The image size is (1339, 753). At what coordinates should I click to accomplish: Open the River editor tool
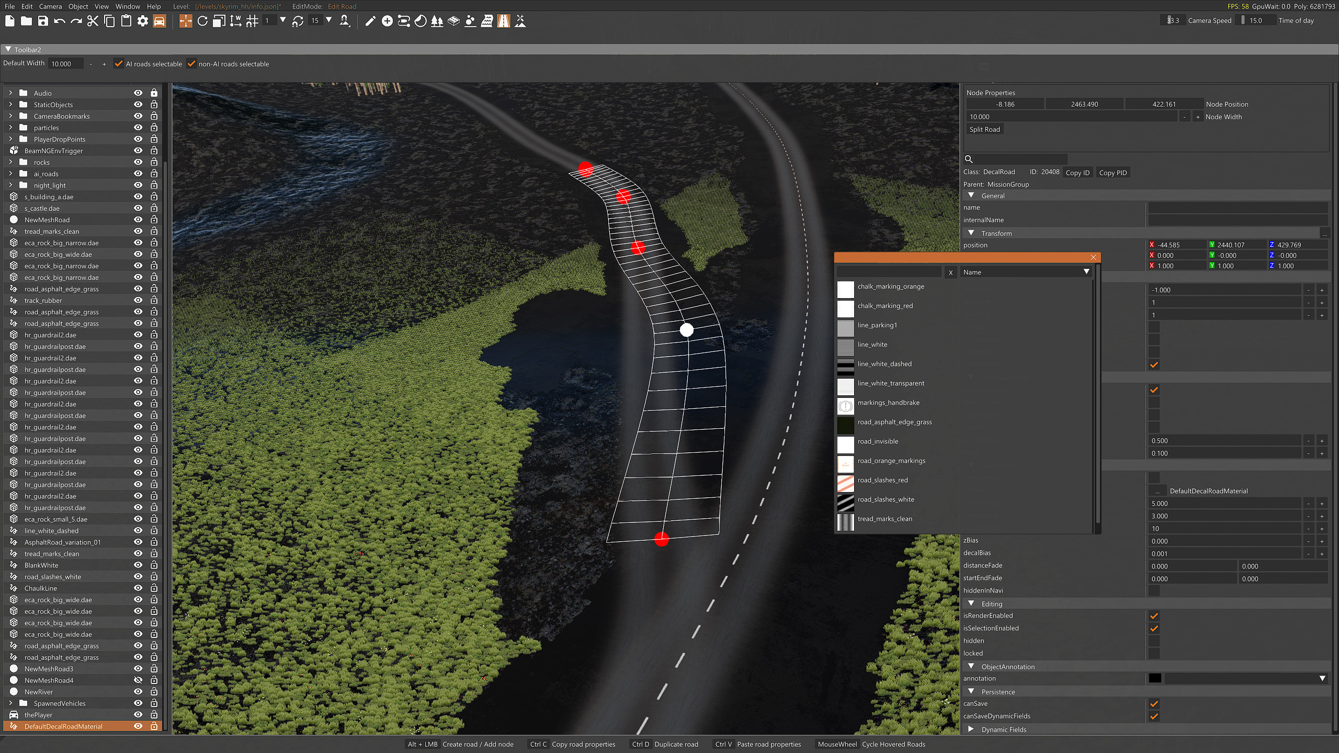(486, 21)
